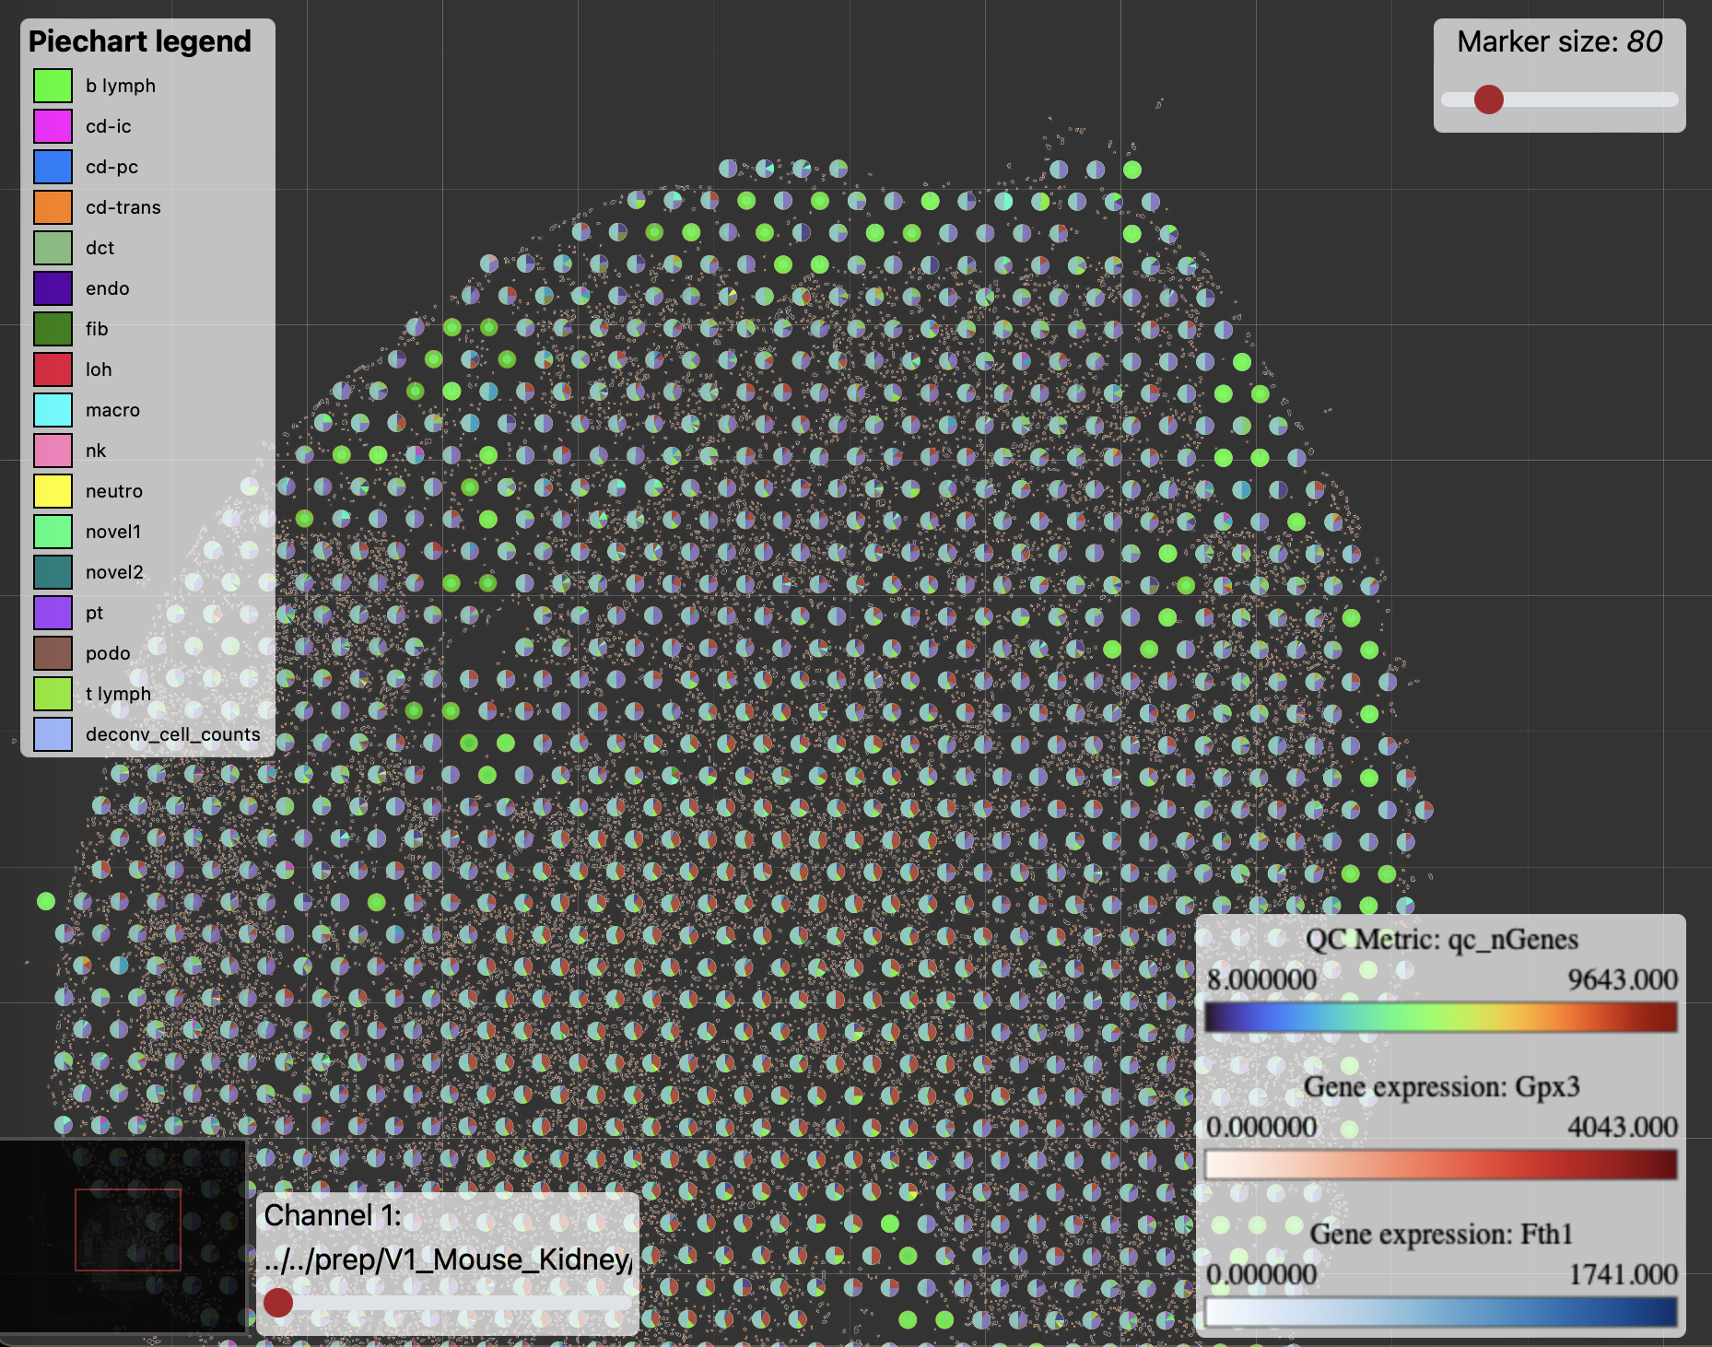Viewport: 1712px width, 1347px height.
Task: Click the Fth1 blue gradient color bar
Action: point(1440,1312)
